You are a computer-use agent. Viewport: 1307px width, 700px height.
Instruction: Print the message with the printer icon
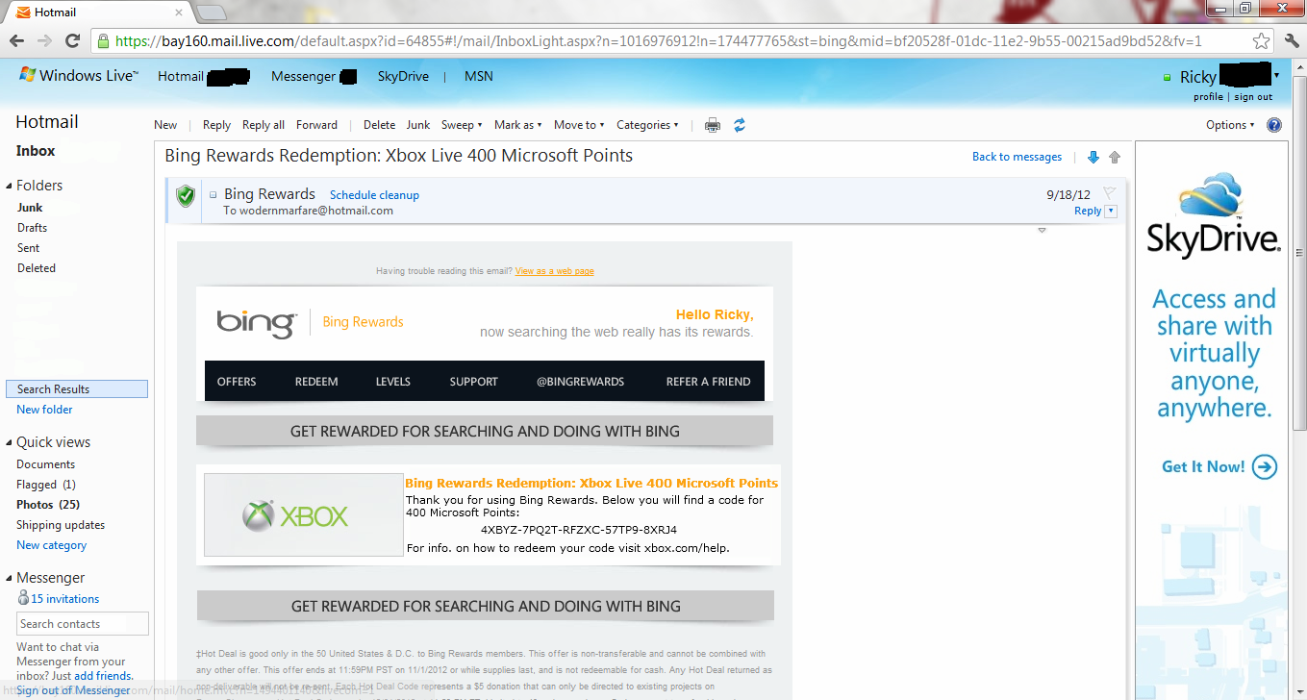713,125
